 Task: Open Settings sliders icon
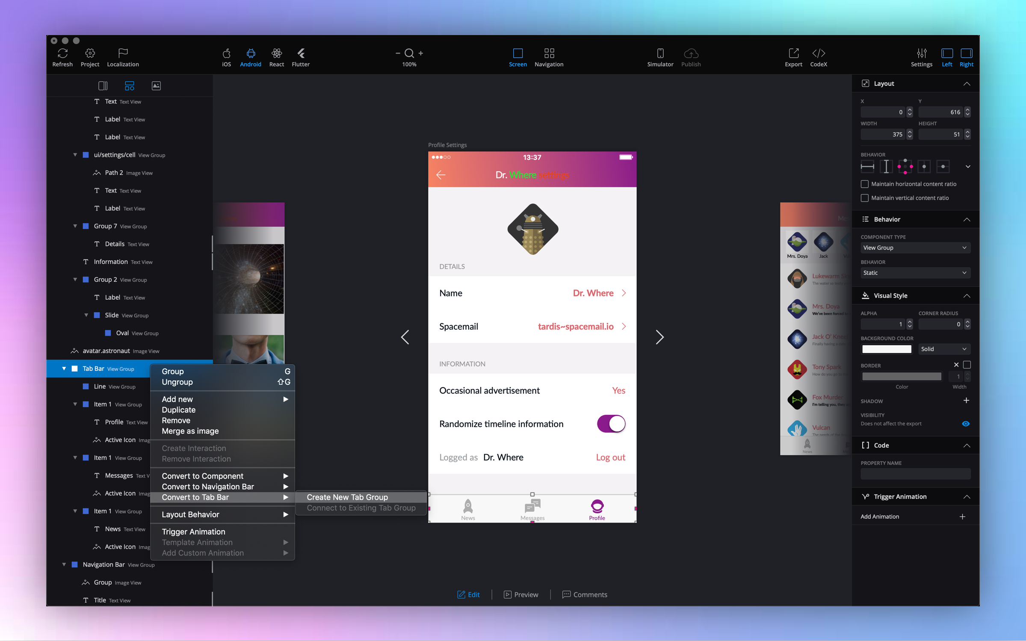coord(921,53)
